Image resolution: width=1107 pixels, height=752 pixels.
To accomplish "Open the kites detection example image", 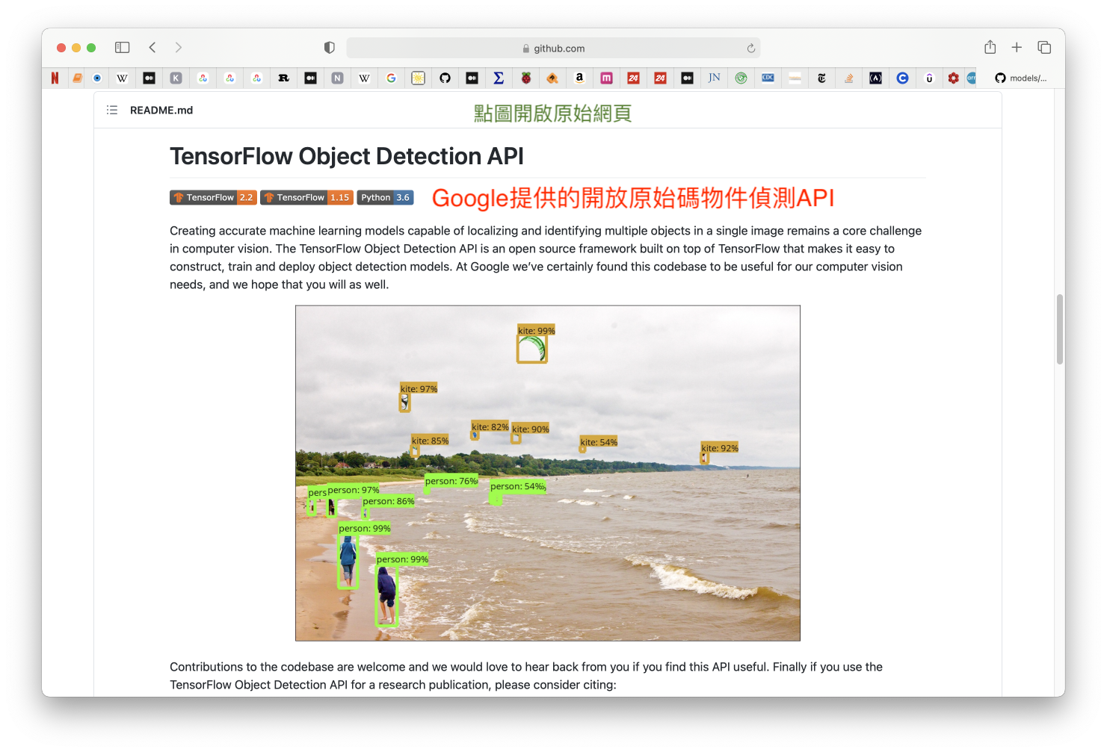I will (548, 473).
